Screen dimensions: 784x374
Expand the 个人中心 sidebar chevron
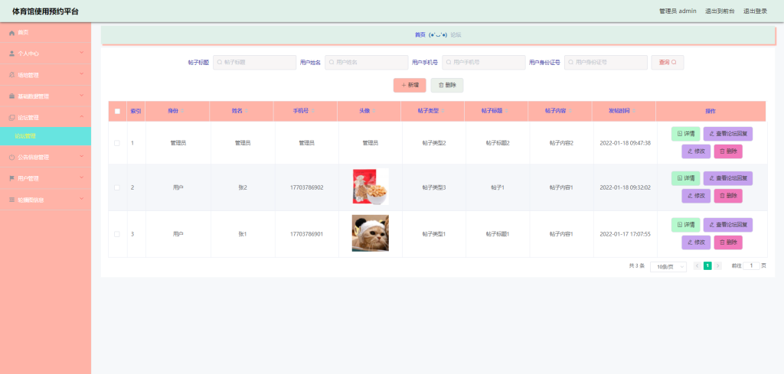(81, 53)
